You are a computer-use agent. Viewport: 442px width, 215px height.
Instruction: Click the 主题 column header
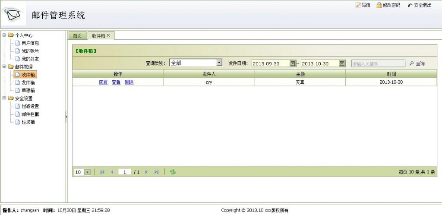300,74
